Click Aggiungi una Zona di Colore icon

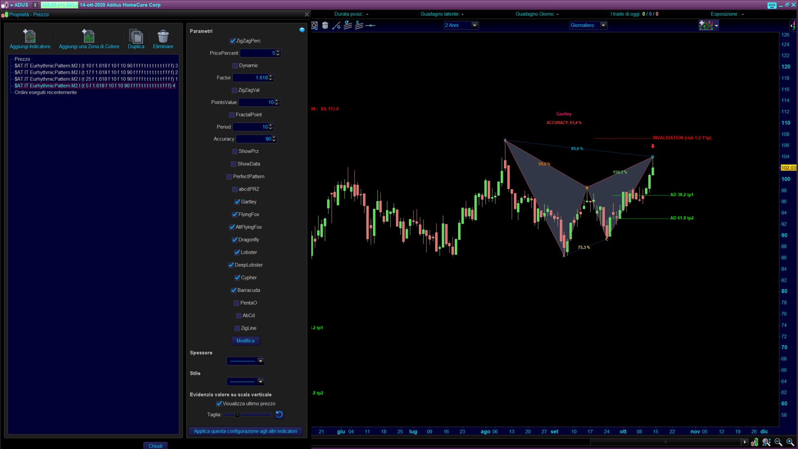89,37
